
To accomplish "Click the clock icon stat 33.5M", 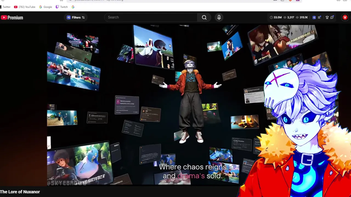I will (x=276, y=17).
